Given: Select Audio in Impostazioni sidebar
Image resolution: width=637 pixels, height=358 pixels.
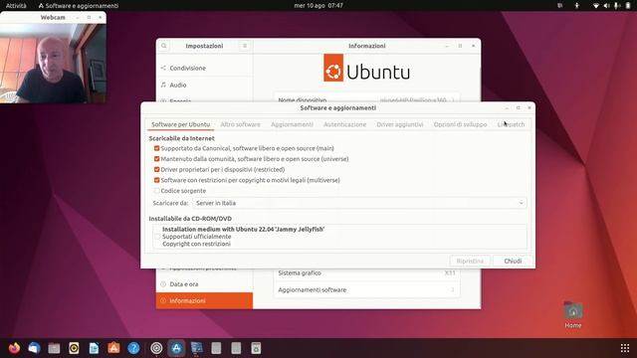Looking at the screenshot, I should coord(204,85).
